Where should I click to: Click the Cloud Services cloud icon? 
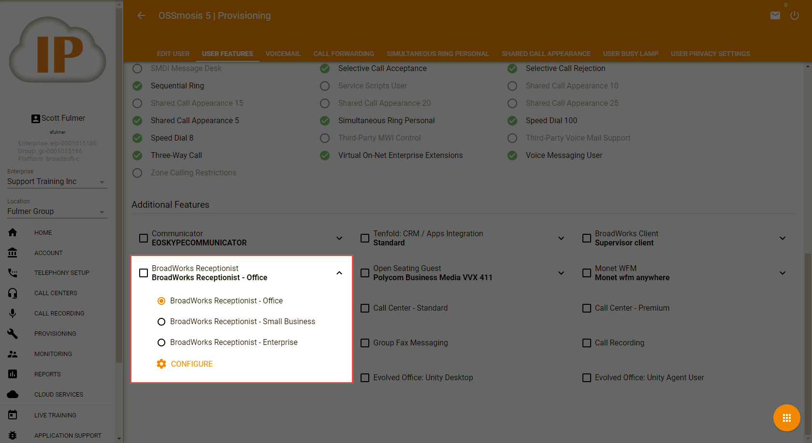(x=13, y=395)
